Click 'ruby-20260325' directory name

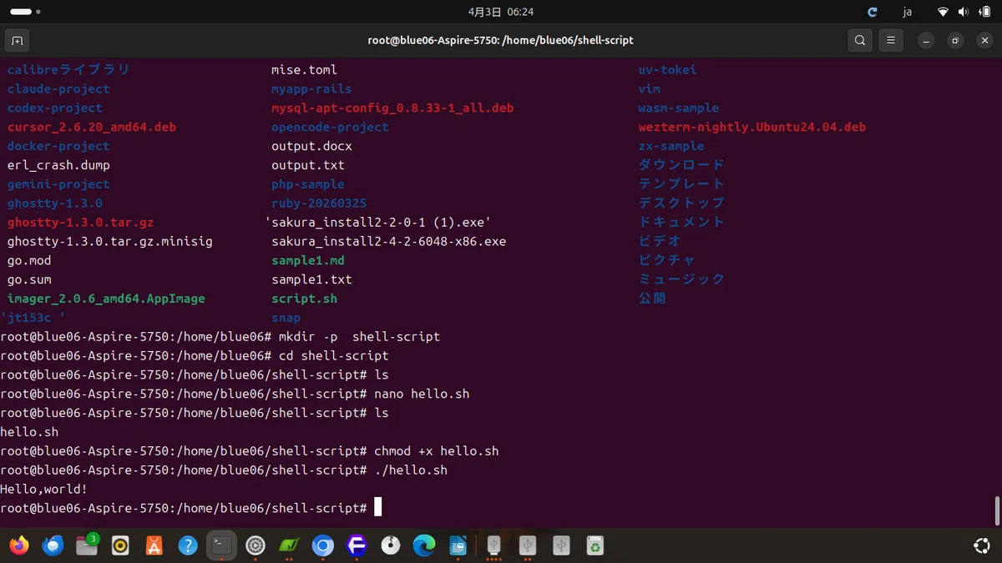pyautogui.click(x=319, y=204)
